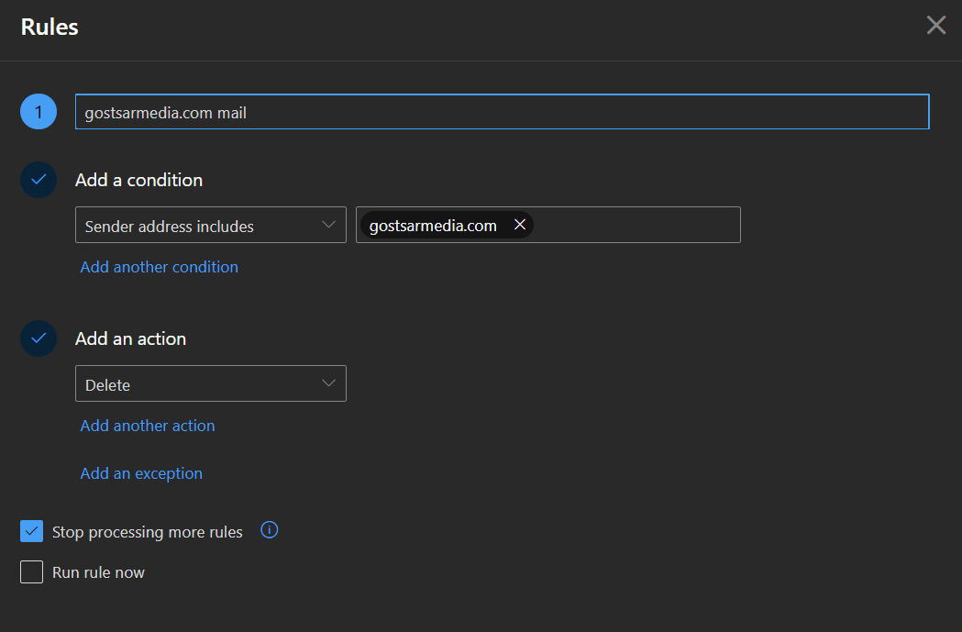Screen dimensions: 962x632
Task: Click the checkmark icon beside Add a condition
Action: [39, 180]
